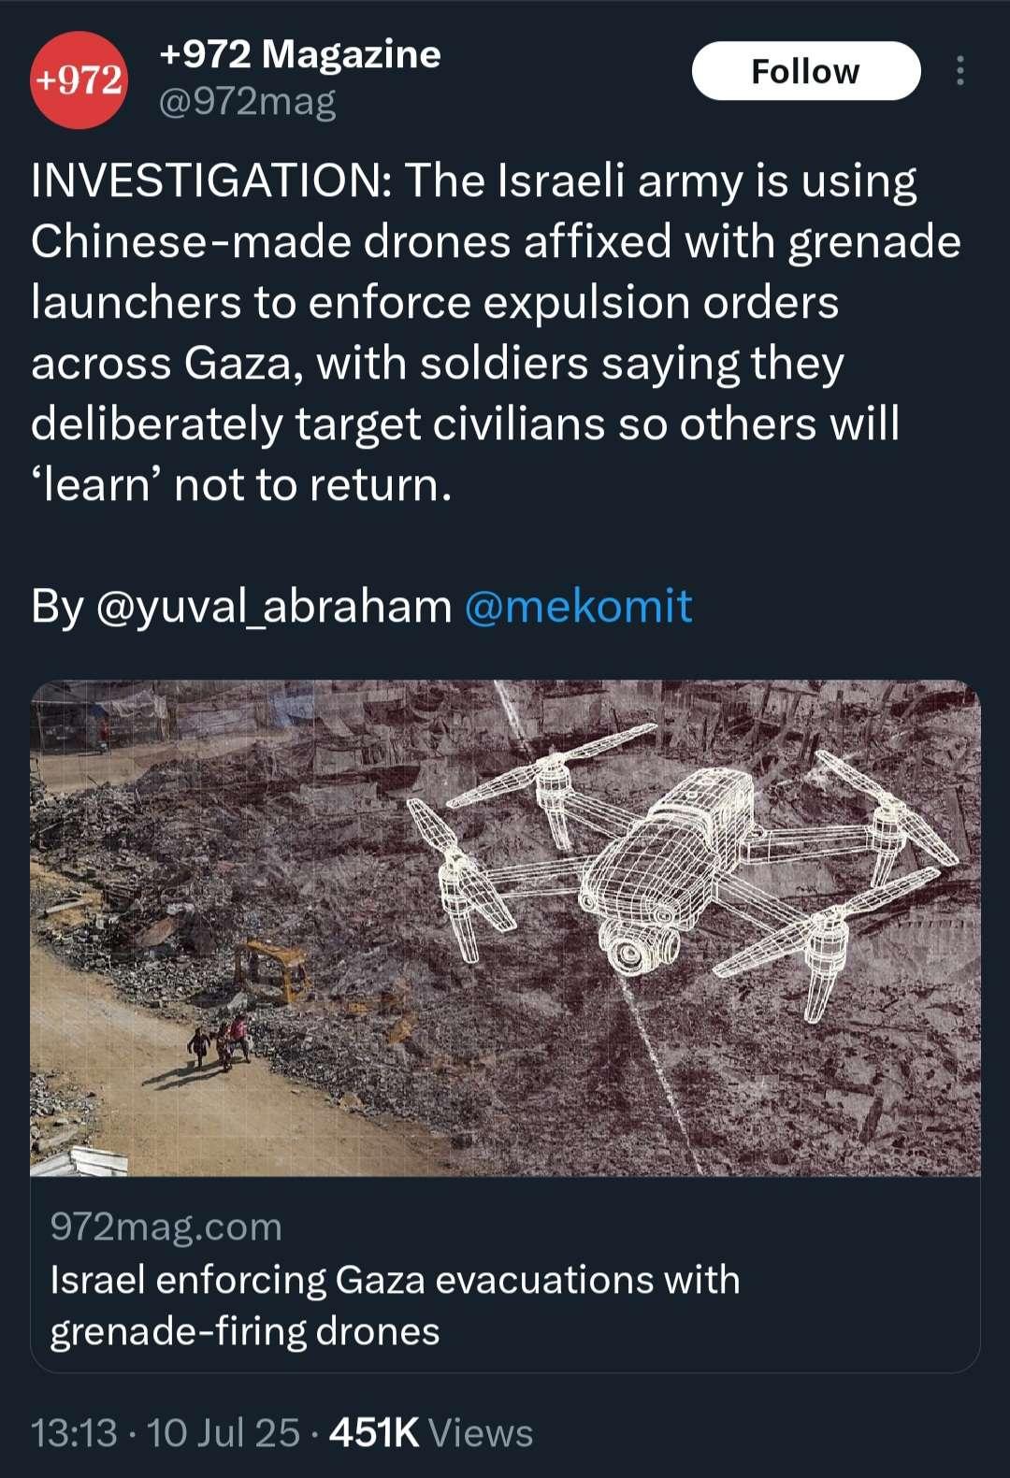Open the +972 Magazine display name

point(299,54)
